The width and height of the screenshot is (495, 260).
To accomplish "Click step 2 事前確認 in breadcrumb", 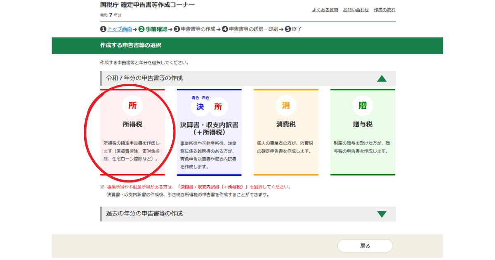I will point(156,29).
